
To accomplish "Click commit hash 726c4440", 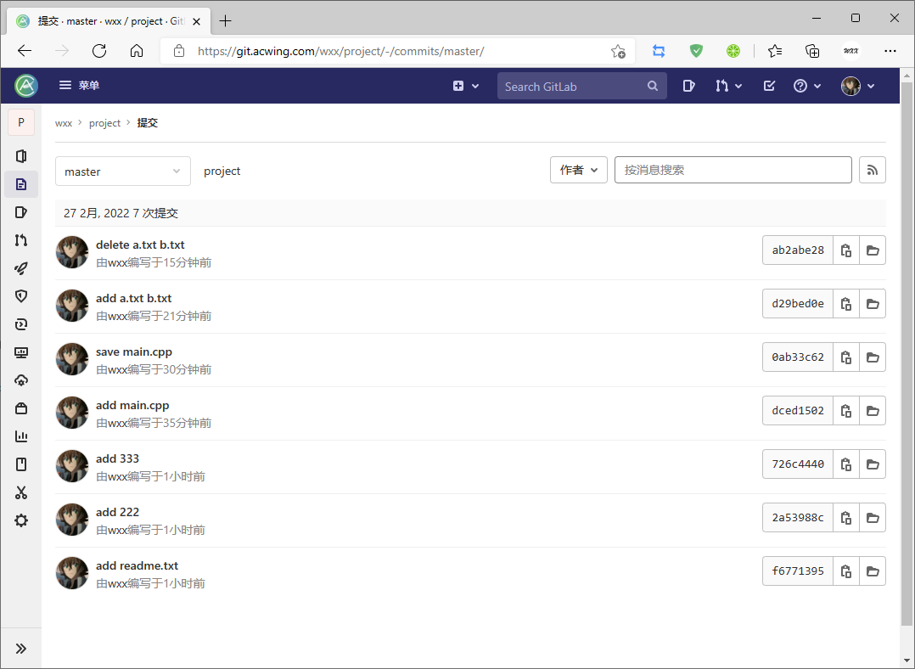I will pos(798,464).
